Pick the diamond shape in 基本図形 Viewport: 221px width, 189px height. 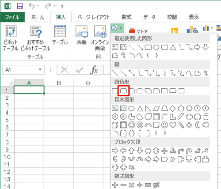click(173, 109)
